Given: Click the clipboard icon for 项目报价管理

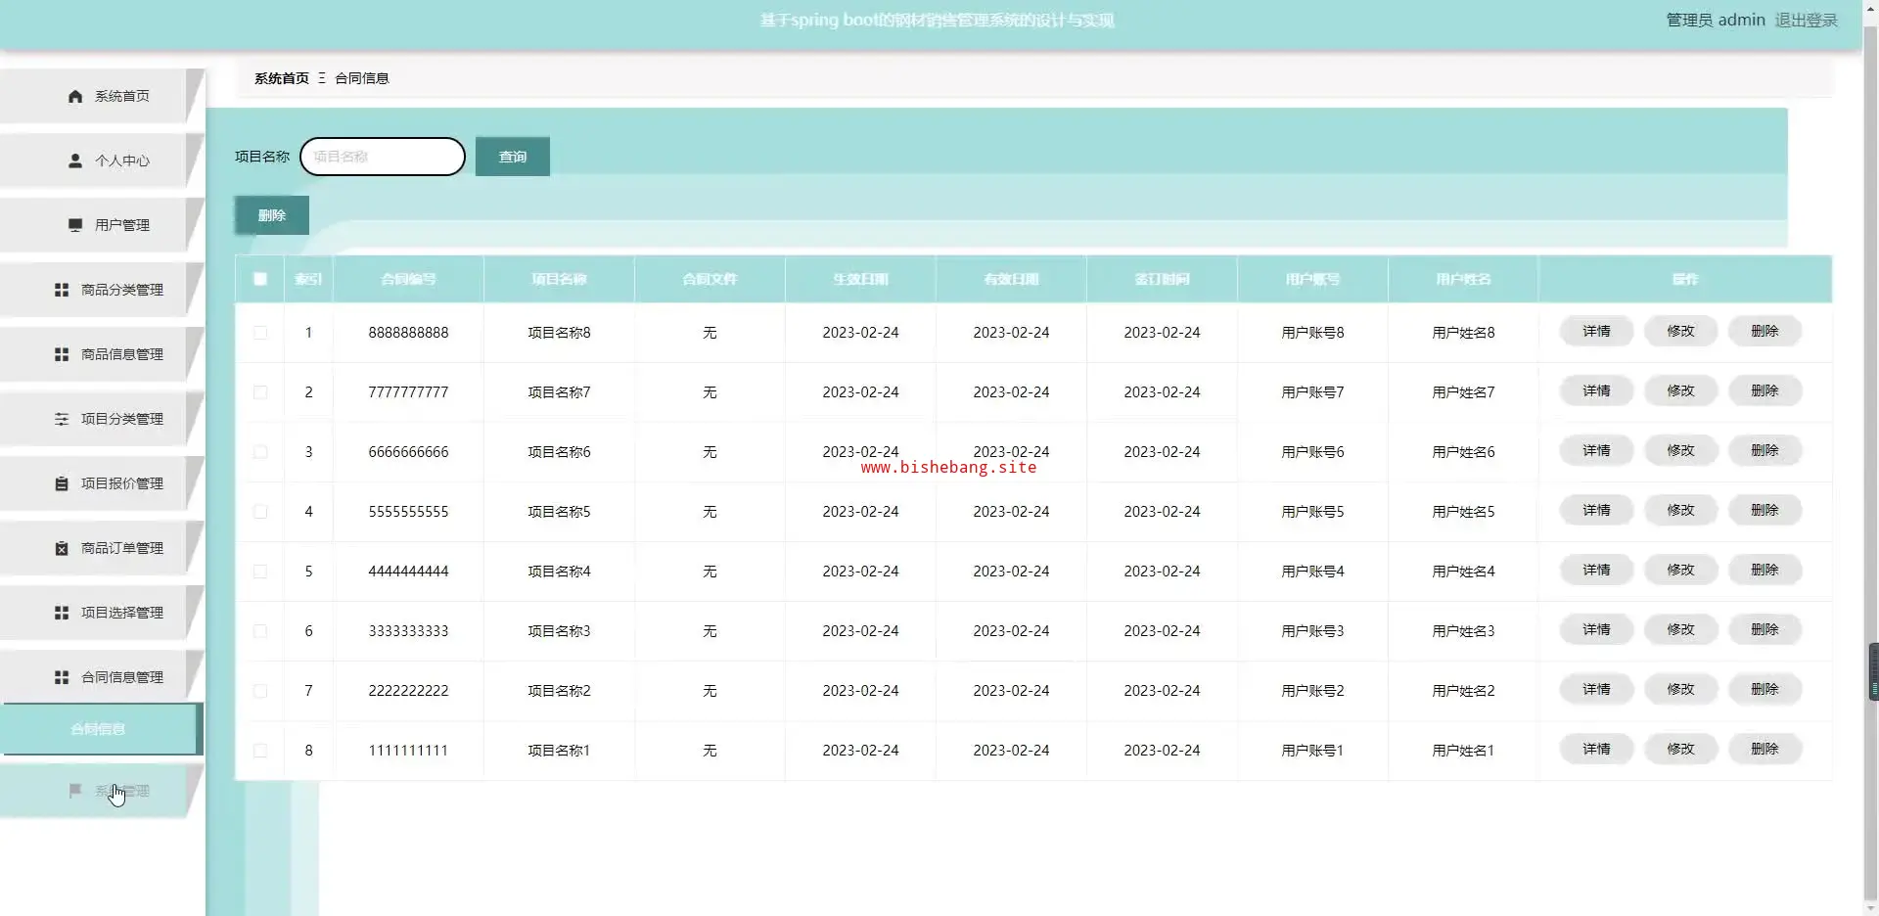Looking at the screenshot, I should coord(62,483).
